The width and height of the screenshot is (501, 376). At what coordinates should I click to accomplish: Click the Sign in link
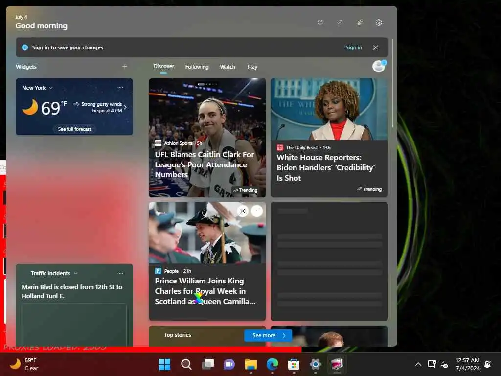[353, 47]
